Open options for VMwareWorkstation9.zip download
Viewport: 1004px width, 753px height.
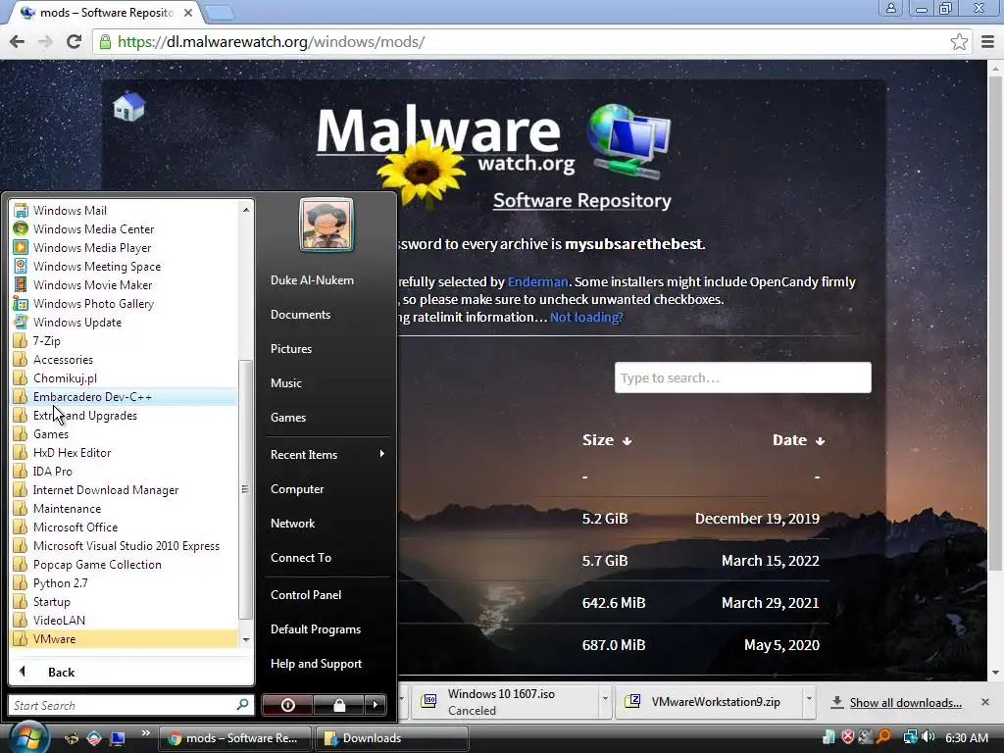point(809,698)
